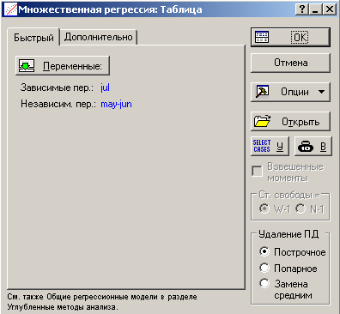Select Построчное missing data deletion
This screenshot has height=314, width=340.
tap(264, 251)
